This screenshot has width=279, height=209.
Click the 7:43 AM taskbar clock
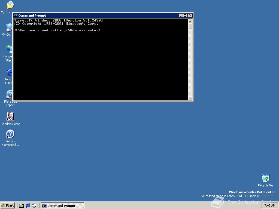coord(270,205)
